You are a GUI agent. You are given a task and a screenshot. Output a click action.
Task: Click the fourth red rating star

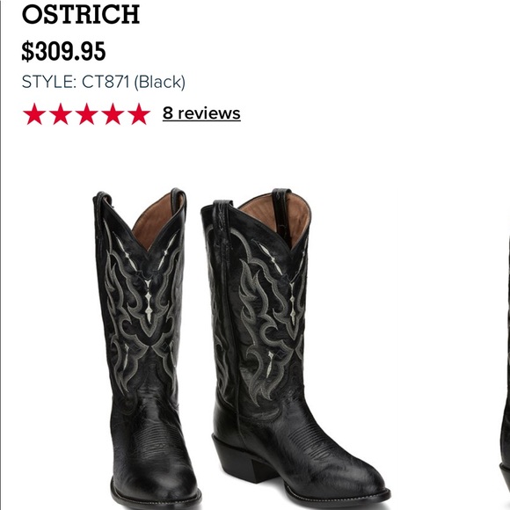point(113,113)
